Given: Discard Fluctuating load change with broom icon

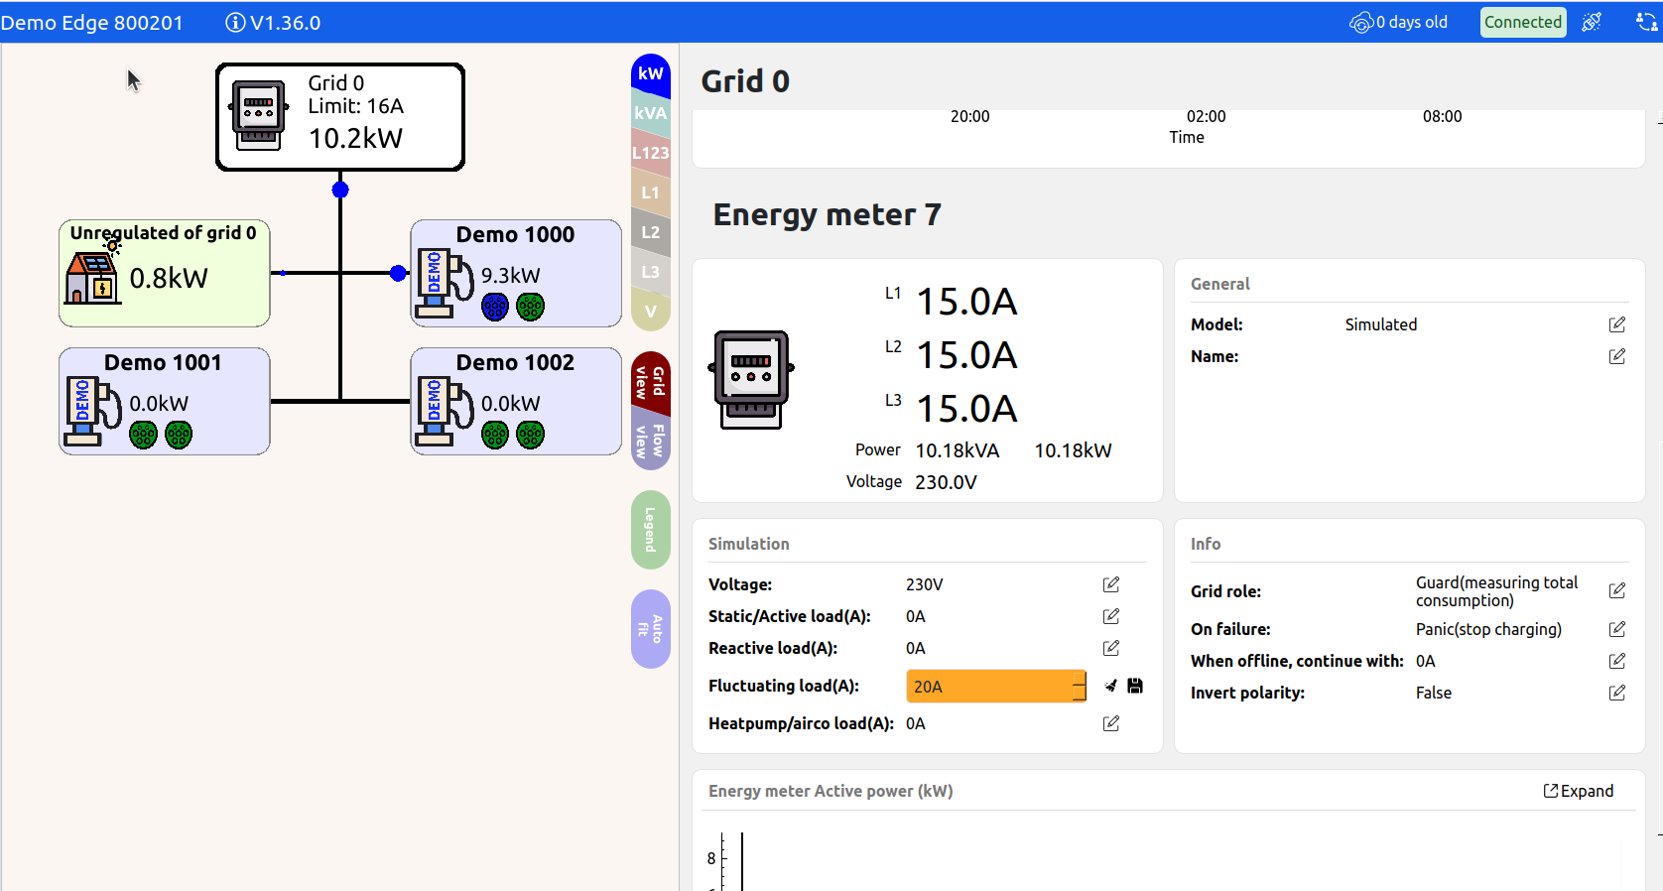Looking at the screenshot, I should point(1111,686).
